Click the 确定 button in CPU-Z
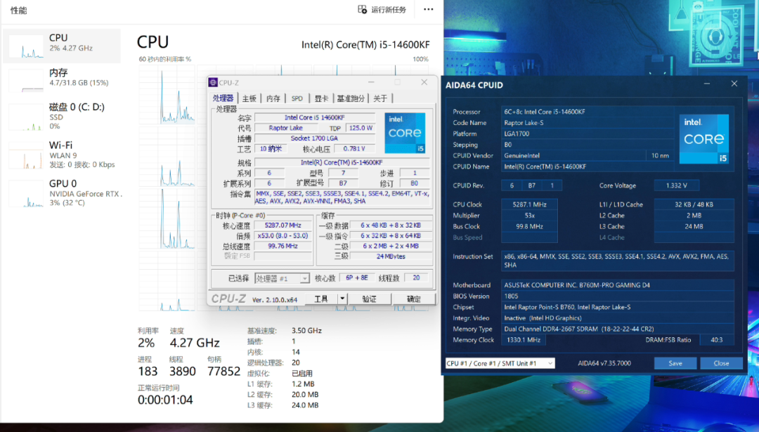 tap(413, 299)
